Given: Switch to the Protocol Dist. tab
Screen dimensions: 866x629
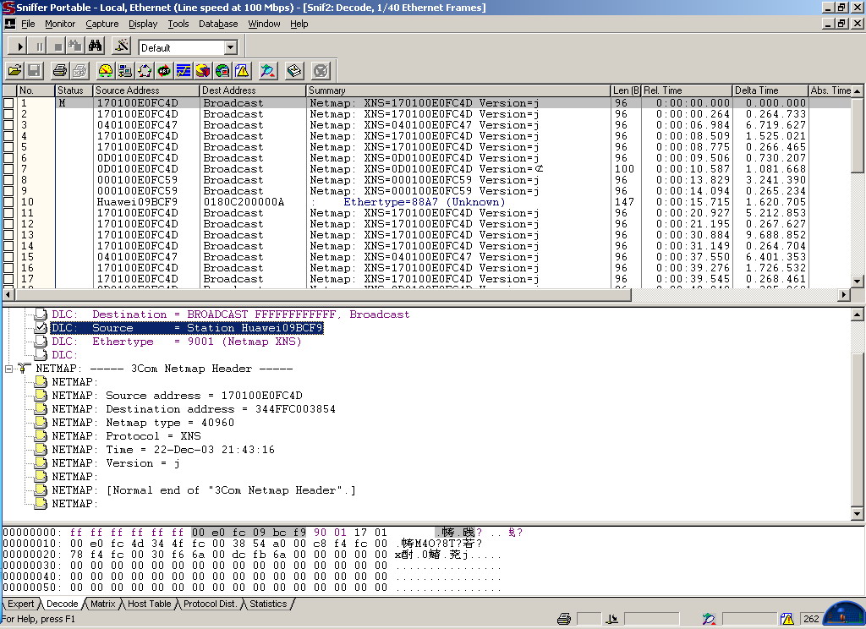Looking at the screenshot, I should click(210, 604).
